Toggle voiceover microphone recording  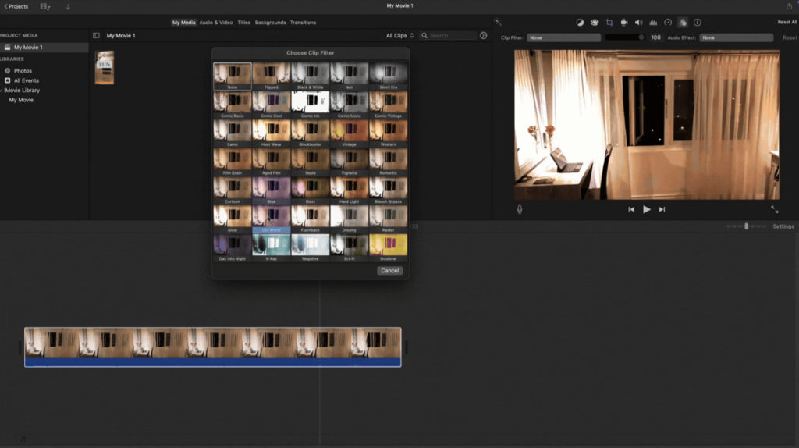(520, 209)
